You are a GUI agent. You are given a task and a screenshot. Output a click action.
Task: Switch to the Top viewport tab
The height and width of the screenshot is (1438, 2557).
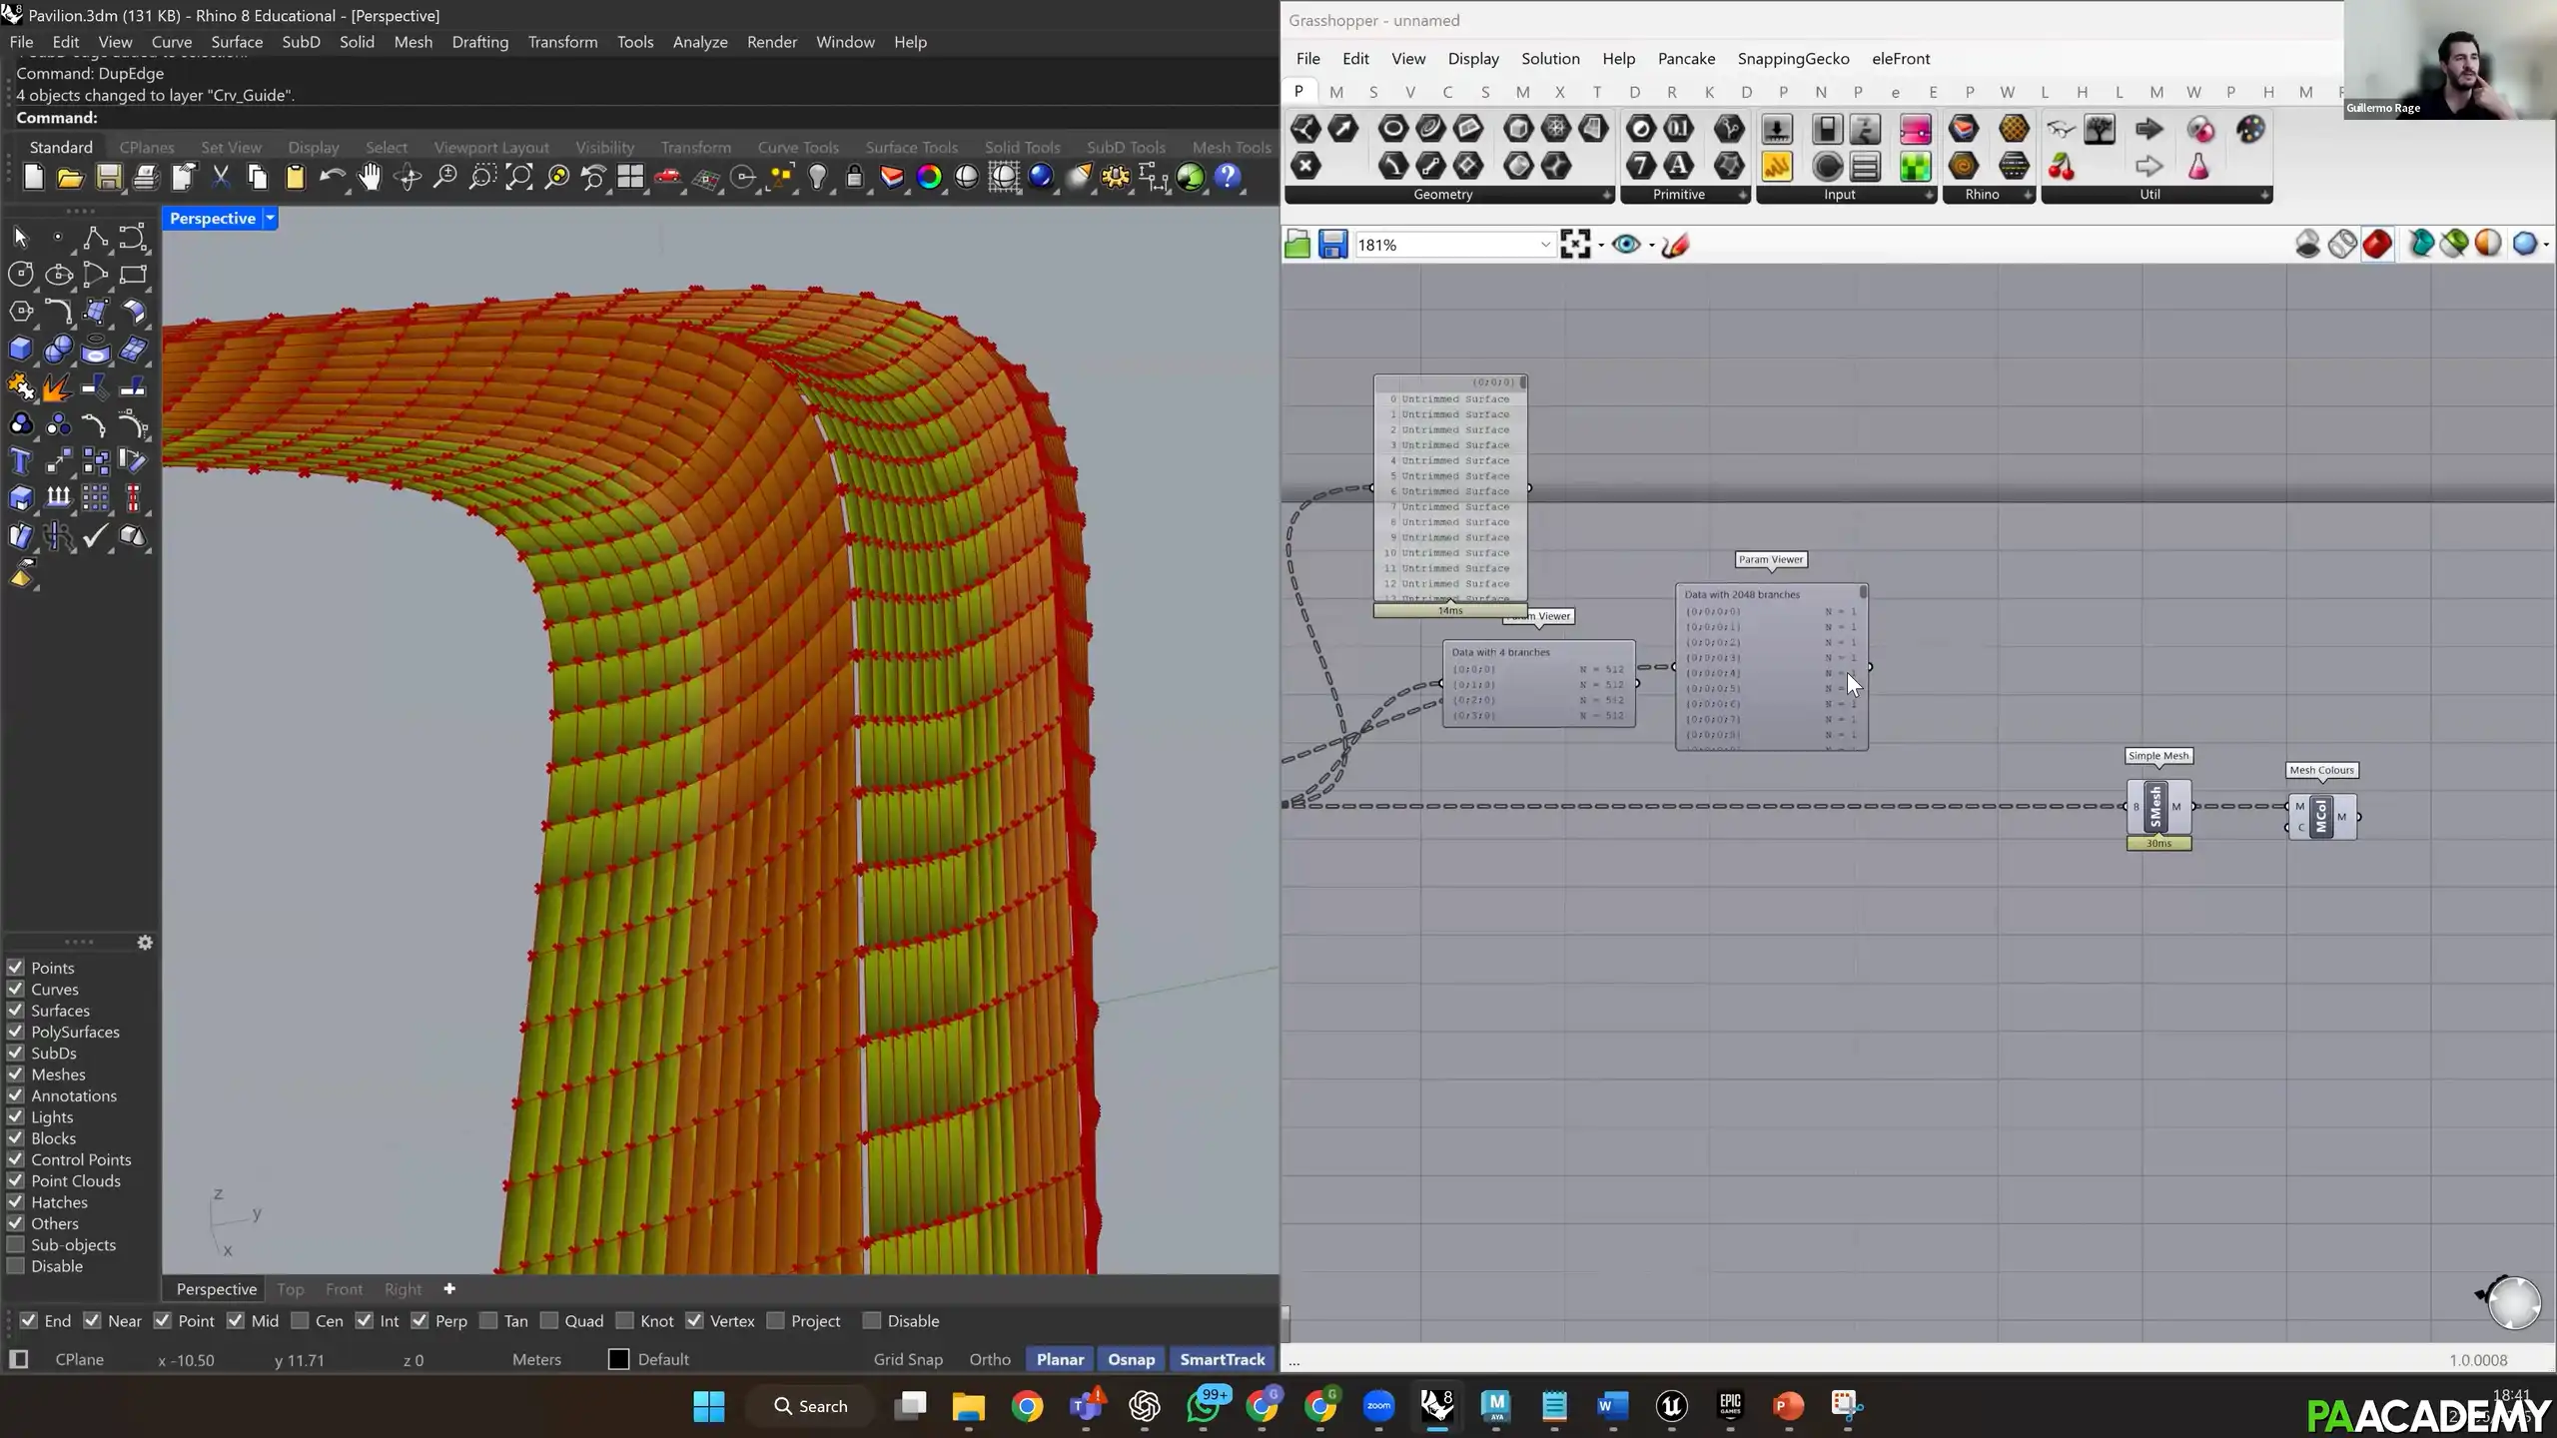(x=290, y=1289)
